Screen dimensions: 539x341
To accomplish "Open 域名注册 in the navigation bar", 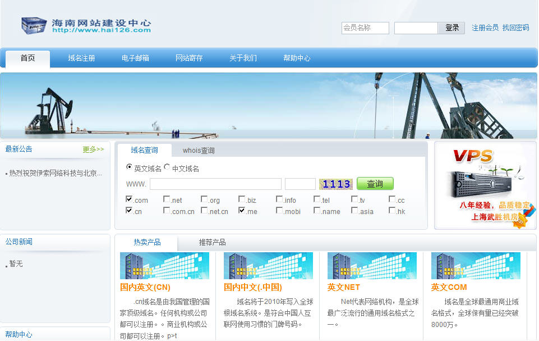I will tap(81, 58).
